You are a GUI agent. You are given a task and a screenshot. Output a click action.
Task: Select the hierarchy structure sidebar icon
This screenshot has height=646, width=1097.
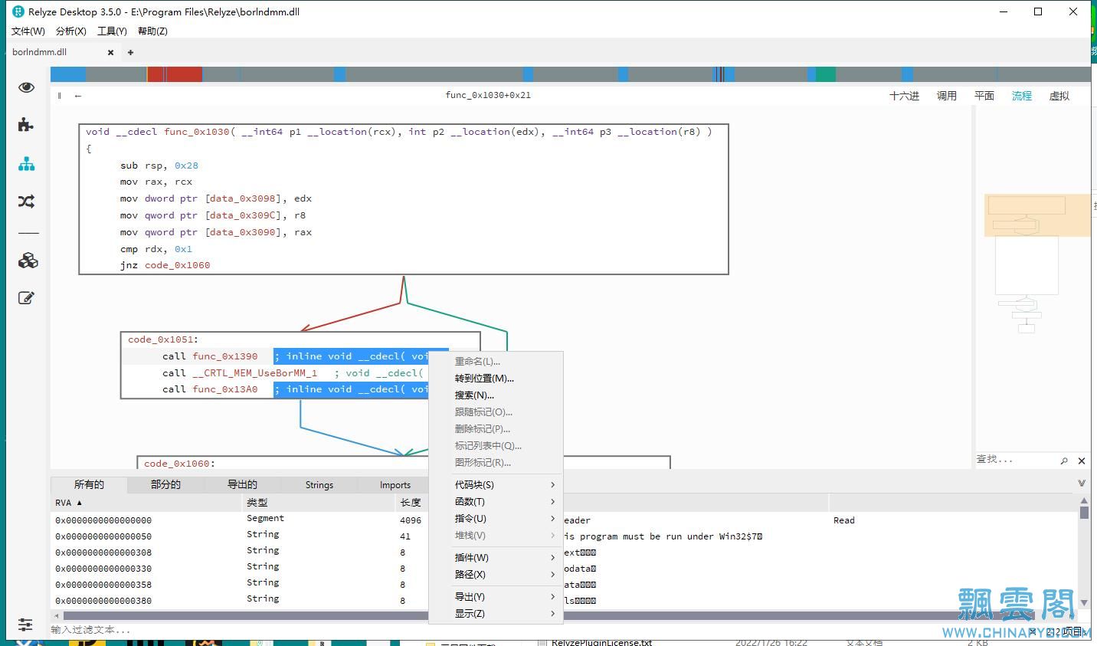pyautogui.click(x=26, y=163)
